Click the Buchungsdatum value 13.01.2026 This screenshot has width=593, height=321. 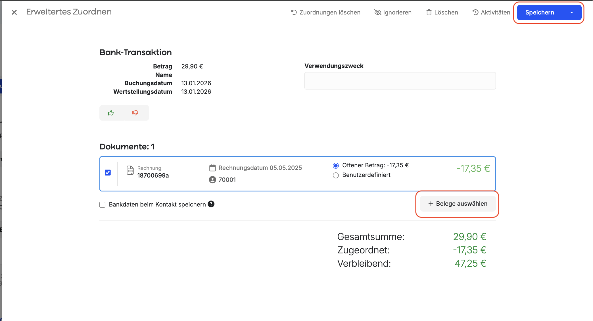coord(196,83)
